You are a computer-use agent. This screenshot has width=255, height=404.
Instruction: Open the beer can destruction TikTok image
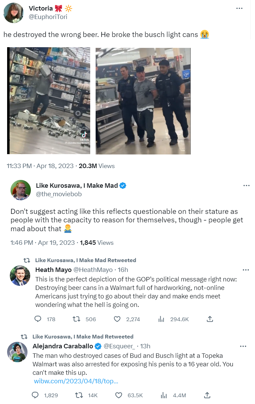tap(49, 101)
